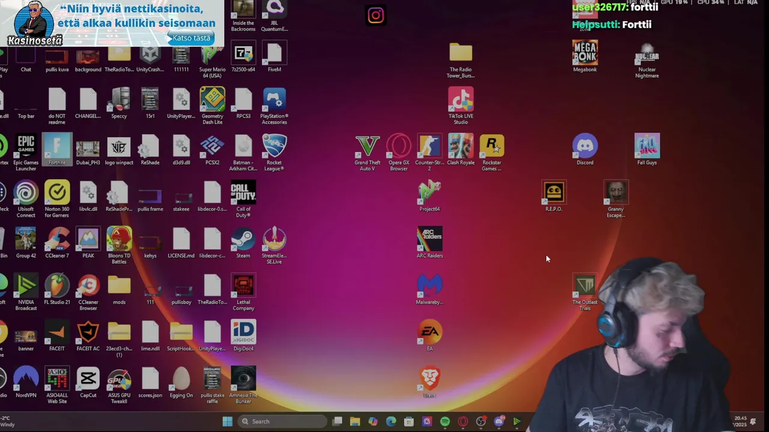Screen dimensions: 769x432
Task: Open CCleaner 7 desktop icon
Action: tap(57, 242)
